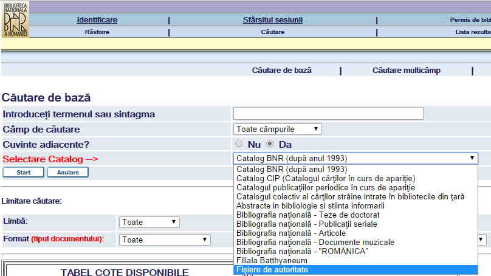Select Catalog CIP option in list
Screen dimensions: 491x276
pos(326,179)
